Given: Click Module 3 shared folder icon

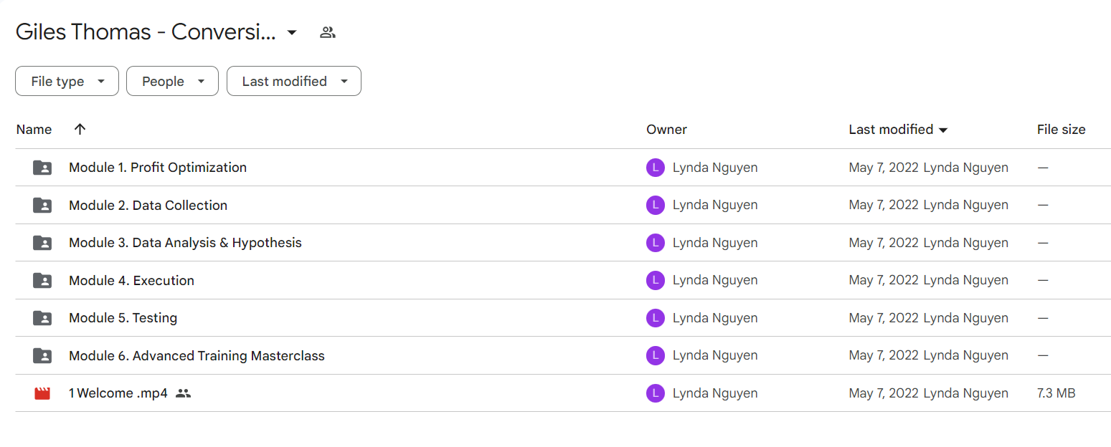Looking at the screenshot, I should click(42, 243).
